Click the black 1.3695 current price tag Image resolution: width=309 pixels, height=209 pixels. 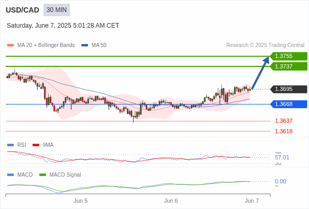(x=289, y=89)
